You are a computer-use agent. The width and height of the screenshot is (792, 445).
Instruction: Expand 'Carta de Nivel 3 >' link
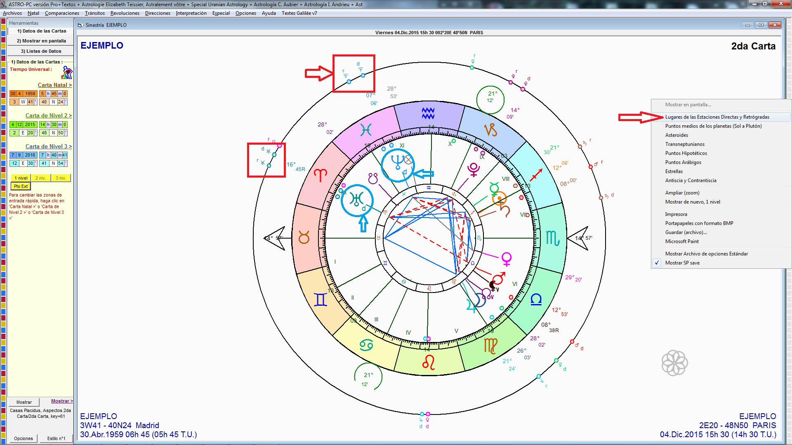tap(48, 146)
